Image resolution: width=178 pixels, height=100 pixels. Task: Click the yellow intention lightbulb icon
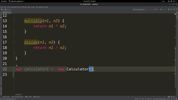17,66
